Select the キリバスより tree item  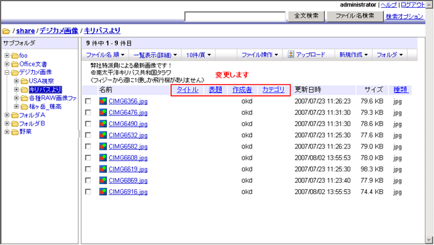(x=45, y=90)
